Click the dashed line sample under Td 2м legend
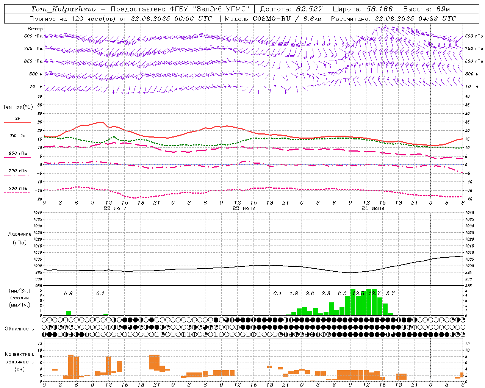The height and width of the screenshot is (388, 485). (17, 140)
